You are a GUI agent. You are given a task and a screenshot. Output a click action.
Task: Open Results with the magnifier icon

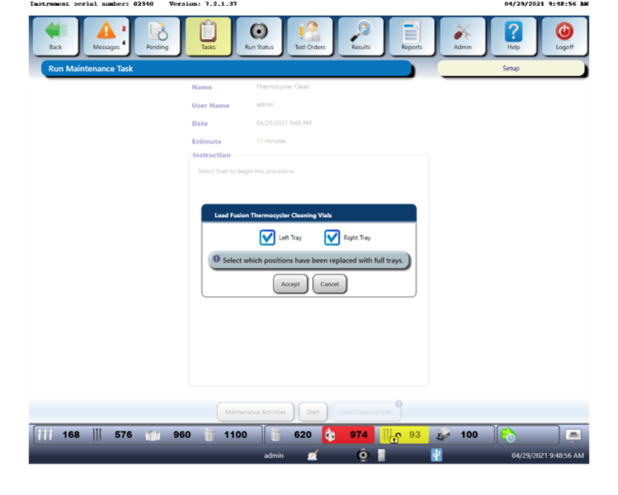[361, 36]
